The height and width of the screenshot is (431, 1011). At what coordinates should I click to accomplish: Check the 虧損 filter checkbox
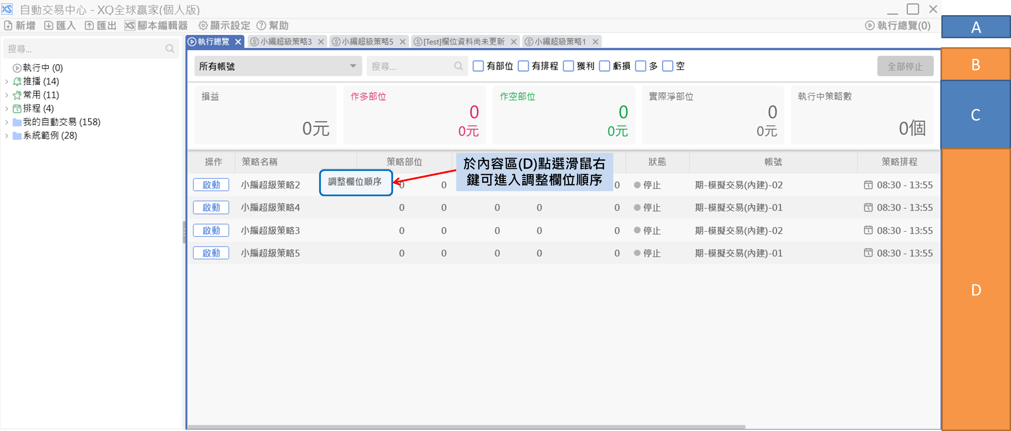[605, 66]
